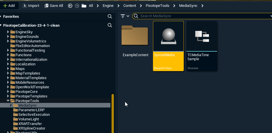Click the Import button

pyautogui.click(x=31, y=6)
